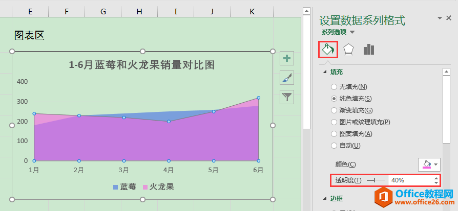Select the 无填充 radio option
The height and width of the screenshot is (211, 458).
pyautogui.click(x=334, y=87)
